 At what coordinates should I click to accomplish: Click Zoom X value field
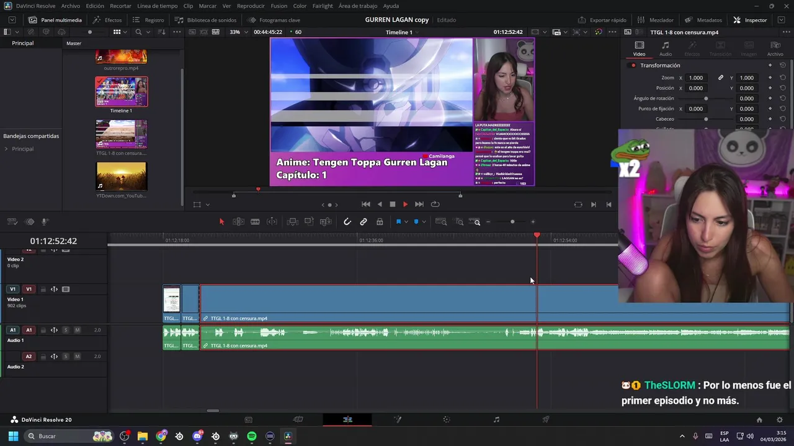pos(696,77)
